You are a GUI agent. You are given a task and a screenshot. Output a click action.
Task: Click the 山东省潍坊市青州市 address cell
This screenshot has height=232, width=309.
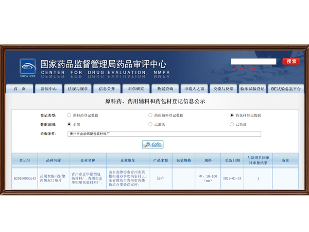tap(128, 178)
